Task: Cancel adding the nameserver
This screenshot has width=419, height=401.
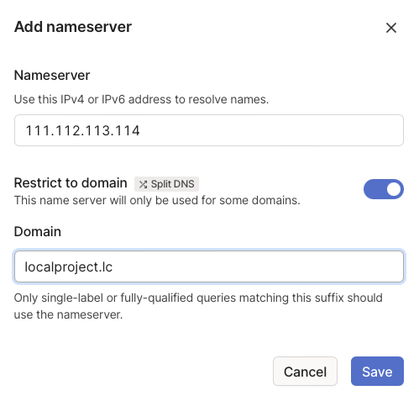Action: pos(305,371)
